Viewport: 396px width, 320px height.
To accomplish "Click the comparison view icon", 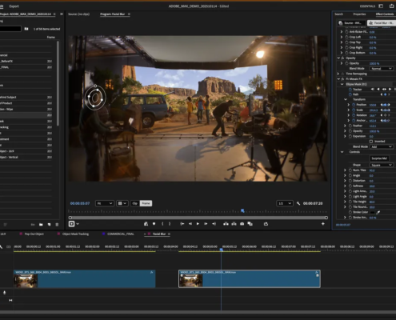I will pos(250,224).
